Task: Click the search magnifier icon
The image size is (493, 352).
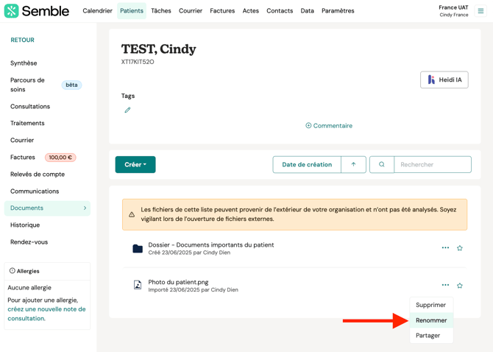Action: pos(382,165)
